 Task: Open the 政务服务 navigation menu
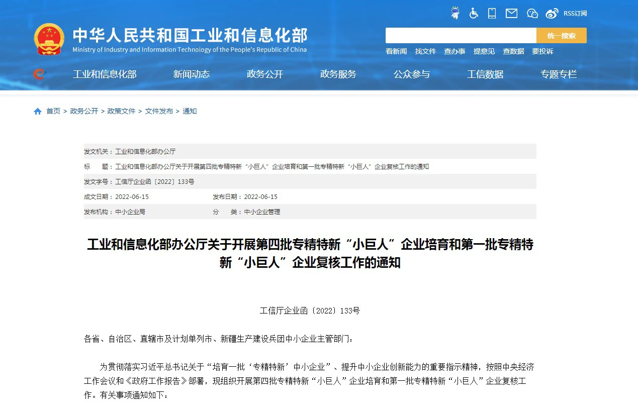338,74
